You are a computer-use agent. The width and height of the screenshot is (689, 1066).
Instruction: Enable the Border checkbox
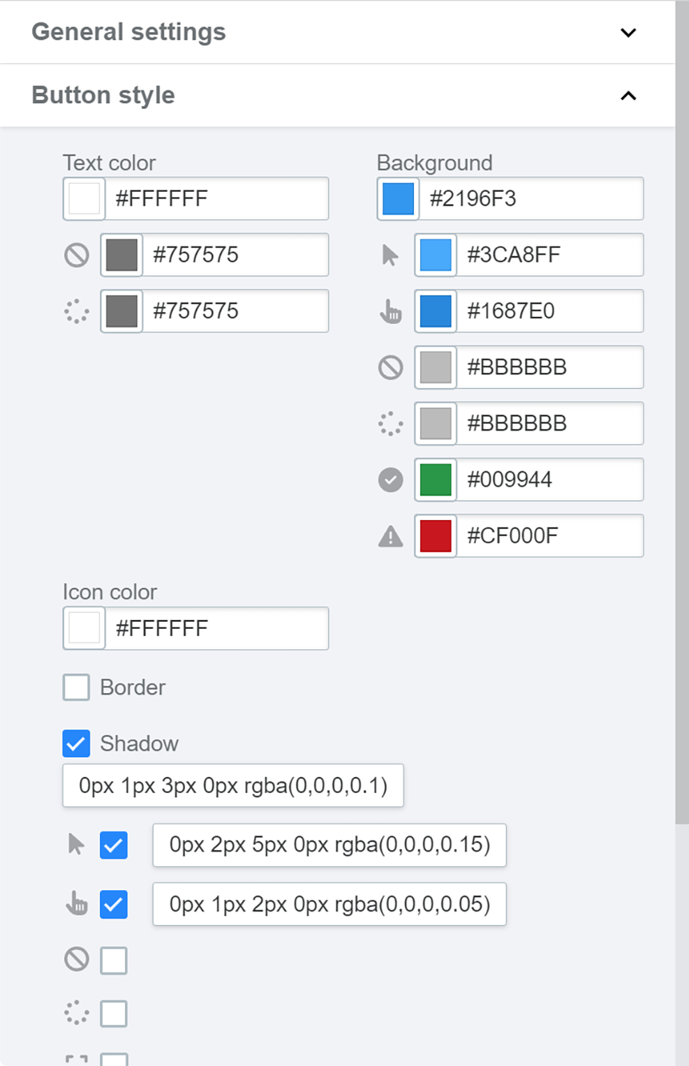point(76,687)
